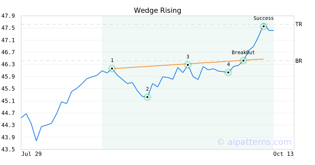Click the Success text annotation

[264, 18]
